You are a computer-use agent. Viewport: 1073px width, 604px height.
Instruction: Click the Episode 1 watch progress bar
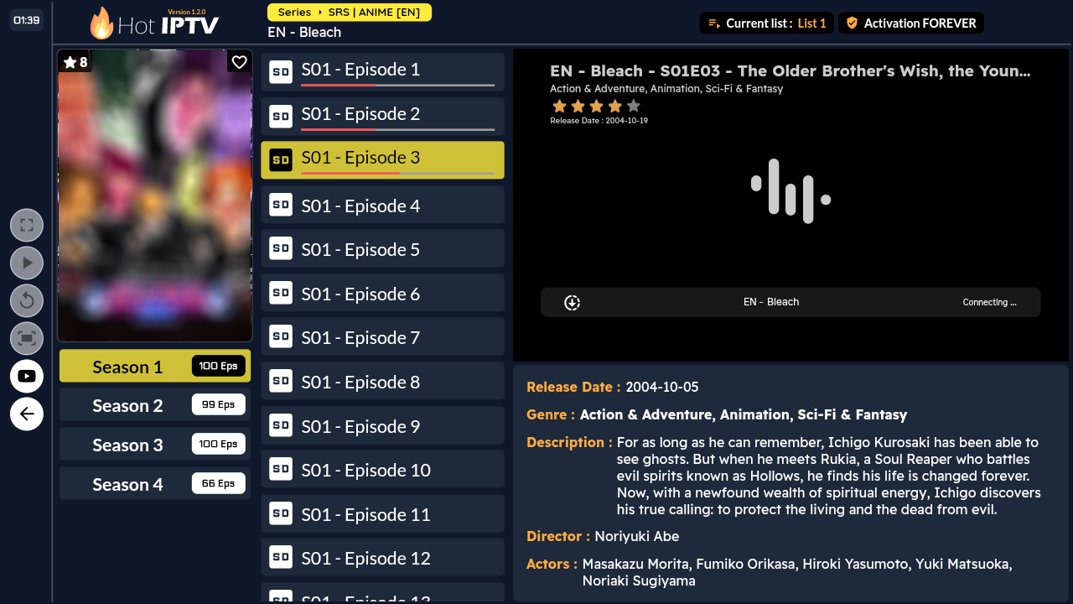(x=398, y=86)
